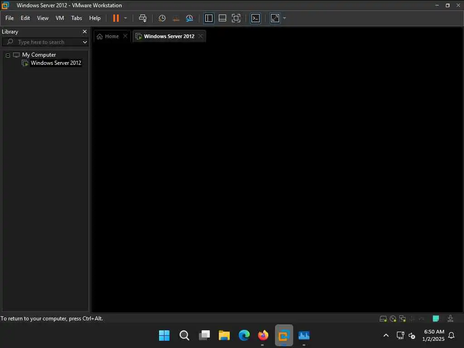464x348 pixels.
Task: Open Firefox from the taskbar
Action: click(x=263, y=336)
